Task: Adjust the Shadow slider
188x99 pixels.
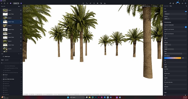Action: 175,49
